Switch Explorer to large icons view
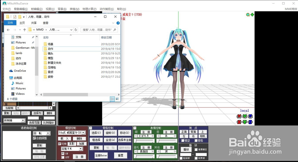Viewport: 298px width, 162px height. 117,99
